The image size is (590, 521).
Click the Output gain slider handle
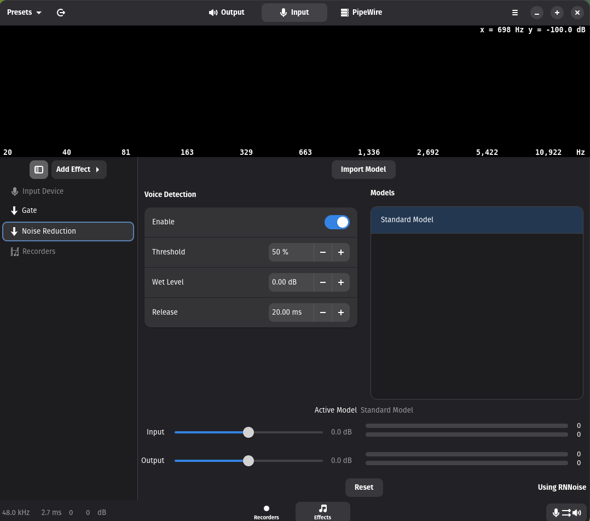pyautogui.click(x=248, y=461)
